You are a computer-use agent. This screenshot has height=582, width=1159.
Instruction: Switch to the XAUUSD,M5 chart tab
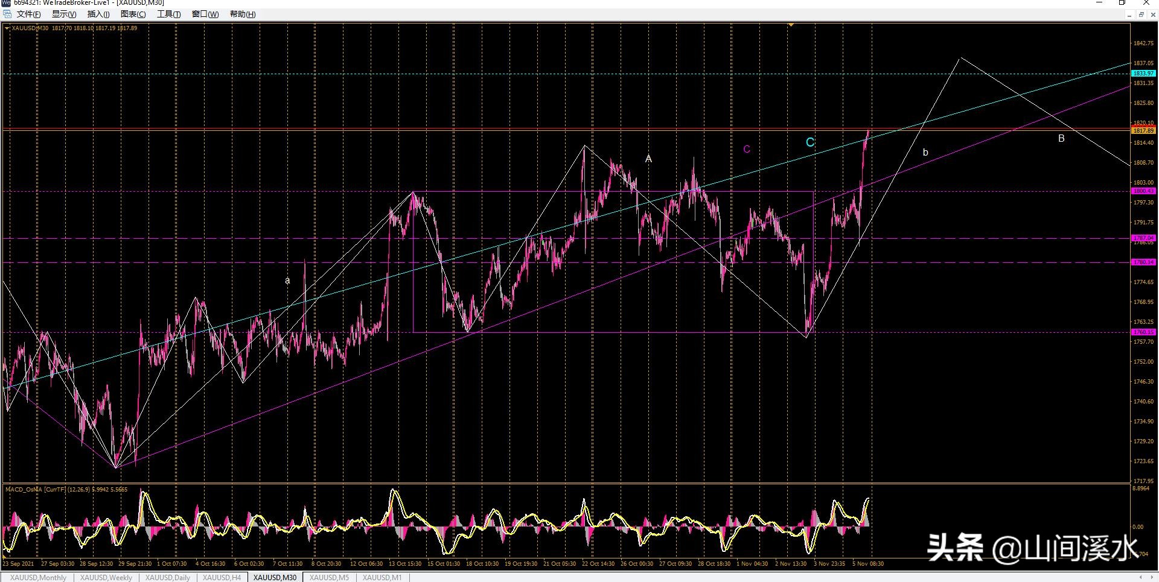pyautogui.click(x=329, y=578)
